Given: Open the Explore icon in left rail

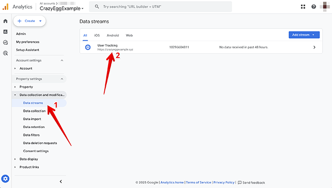Looking at the screenshot, I should click(x=5, y=42).
